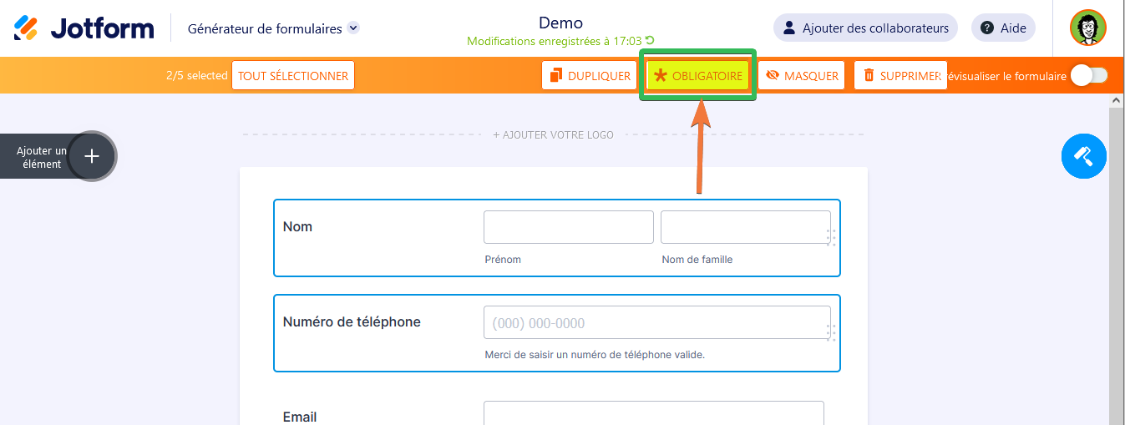Click Dupliquer to duplicate selected fields
The width and height of the screenshot is (1125, 425).
click(590, 76)
